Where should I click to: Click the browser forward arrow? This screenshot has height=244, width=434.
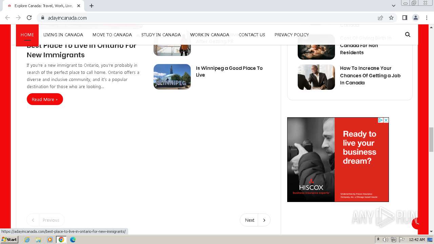click(18, 18)
